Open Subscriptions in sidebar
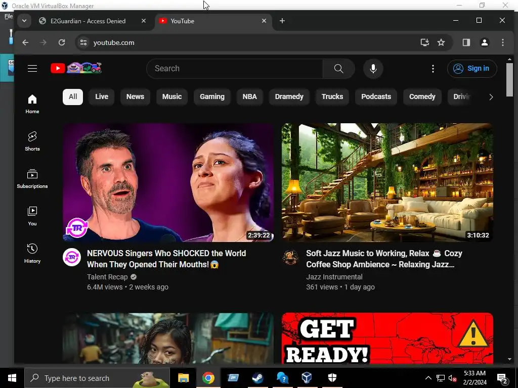 32,178
